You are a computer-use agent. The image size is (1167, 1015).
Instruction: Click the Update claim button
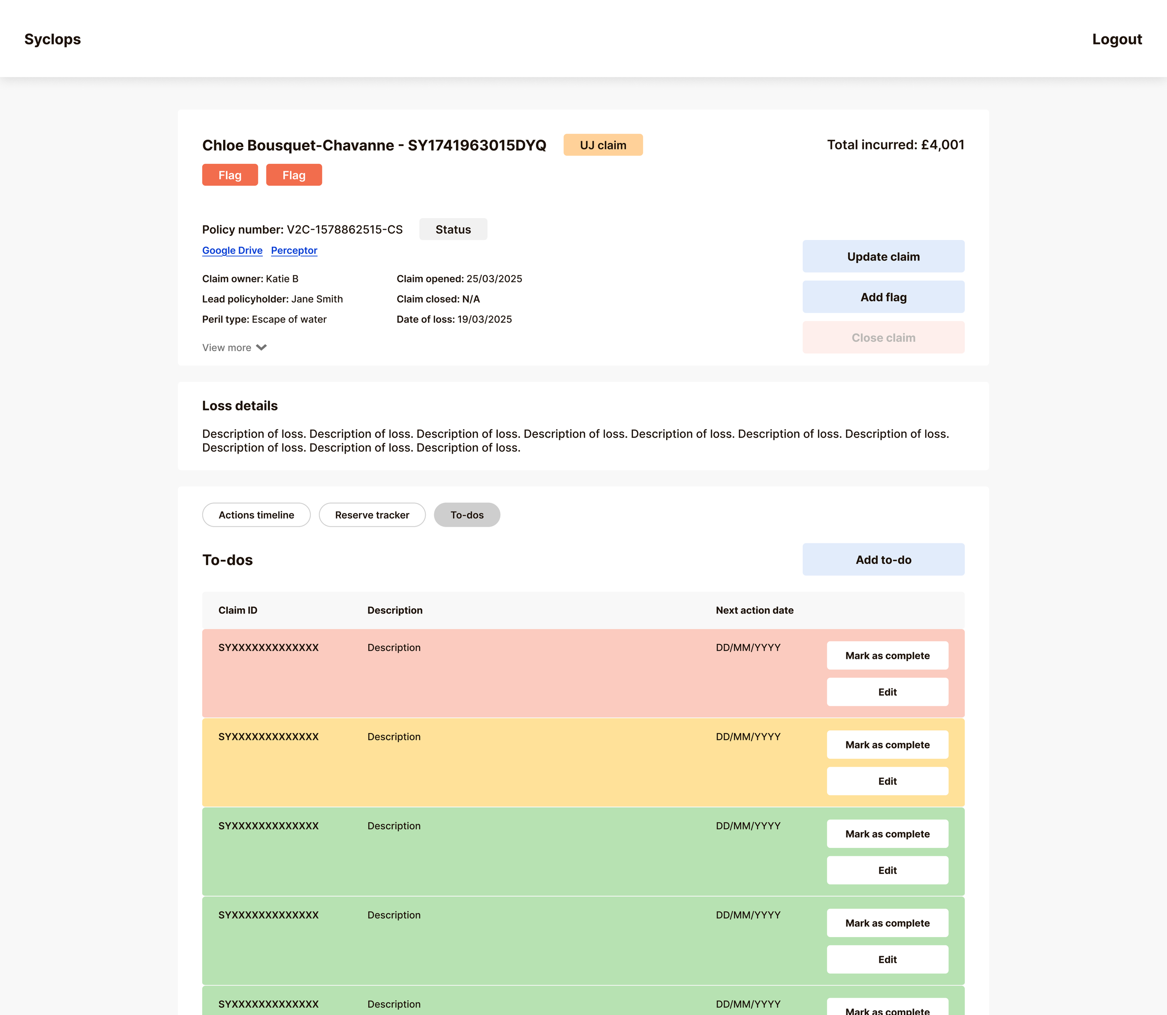click(x=883, y=257)
